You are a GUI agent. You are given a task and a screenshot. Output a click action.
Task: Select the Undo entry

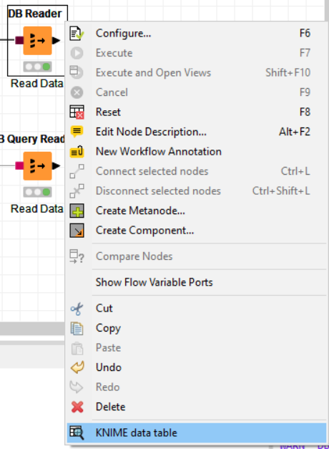tap(196, 367)
